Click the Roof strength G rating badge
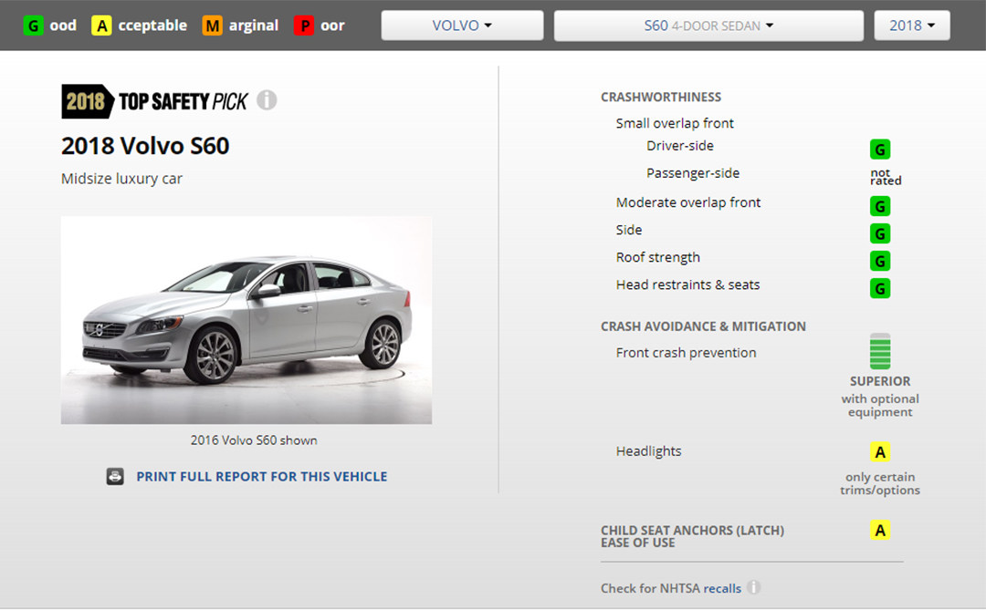986x610 pixels. point(880,262)
